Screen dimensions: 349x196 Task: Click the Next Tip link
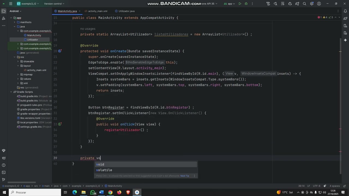tap(185, 176)
